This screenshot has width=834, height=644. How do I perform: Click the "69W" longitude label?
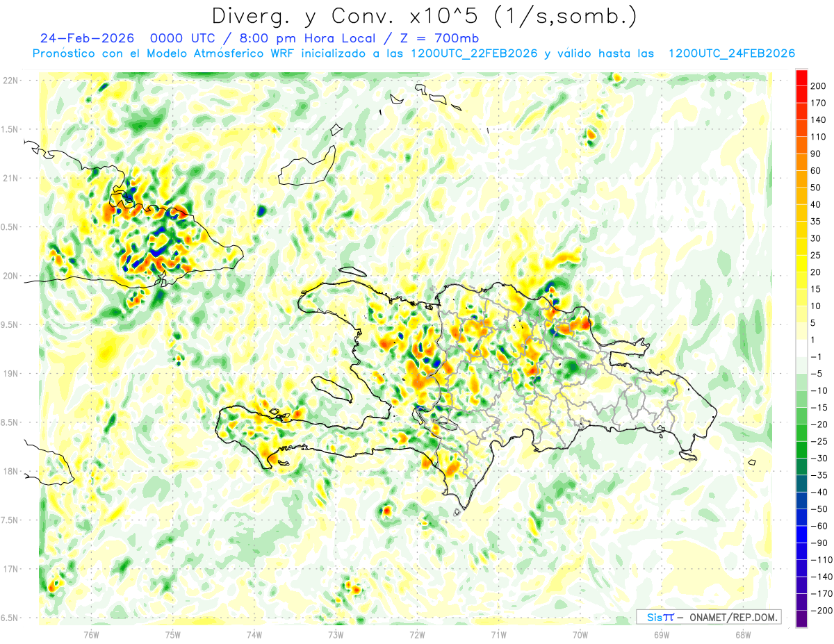[661, 635]
